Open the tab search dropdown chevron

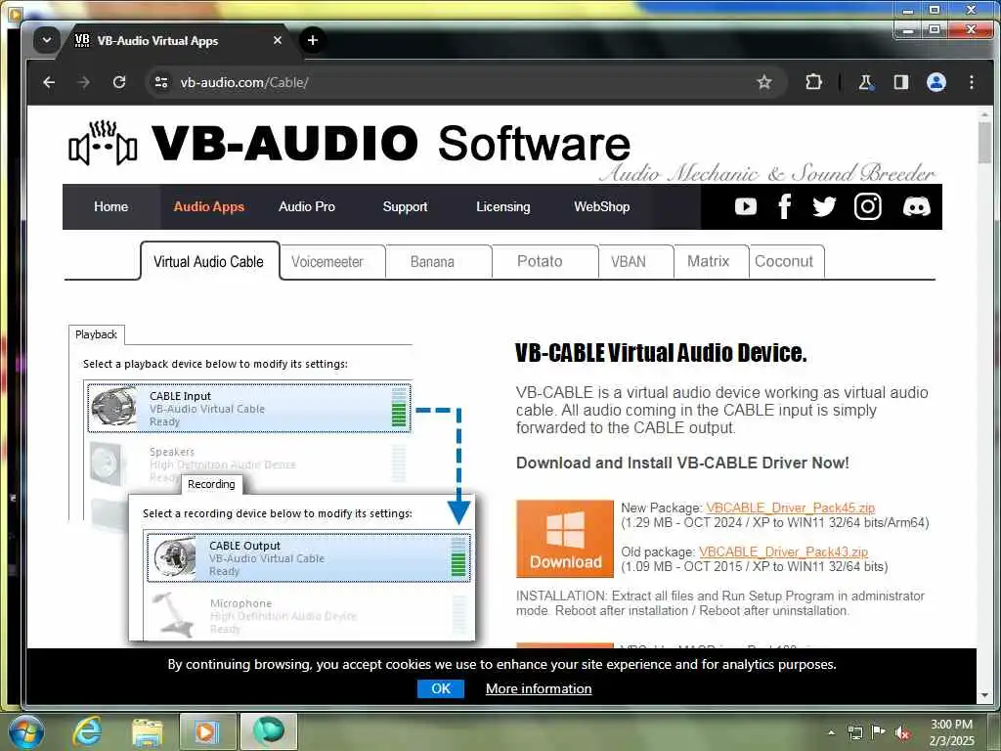[x=47, y=40]
